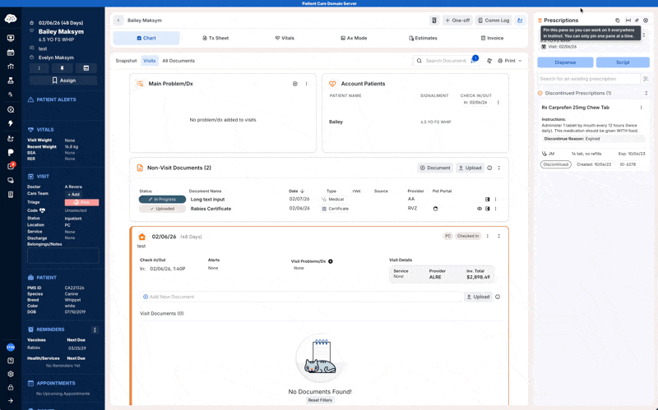This screenshot has width=658, height=410.
Task: Open the calendar icon in left sidebar
Action: [x=11, y=52]
